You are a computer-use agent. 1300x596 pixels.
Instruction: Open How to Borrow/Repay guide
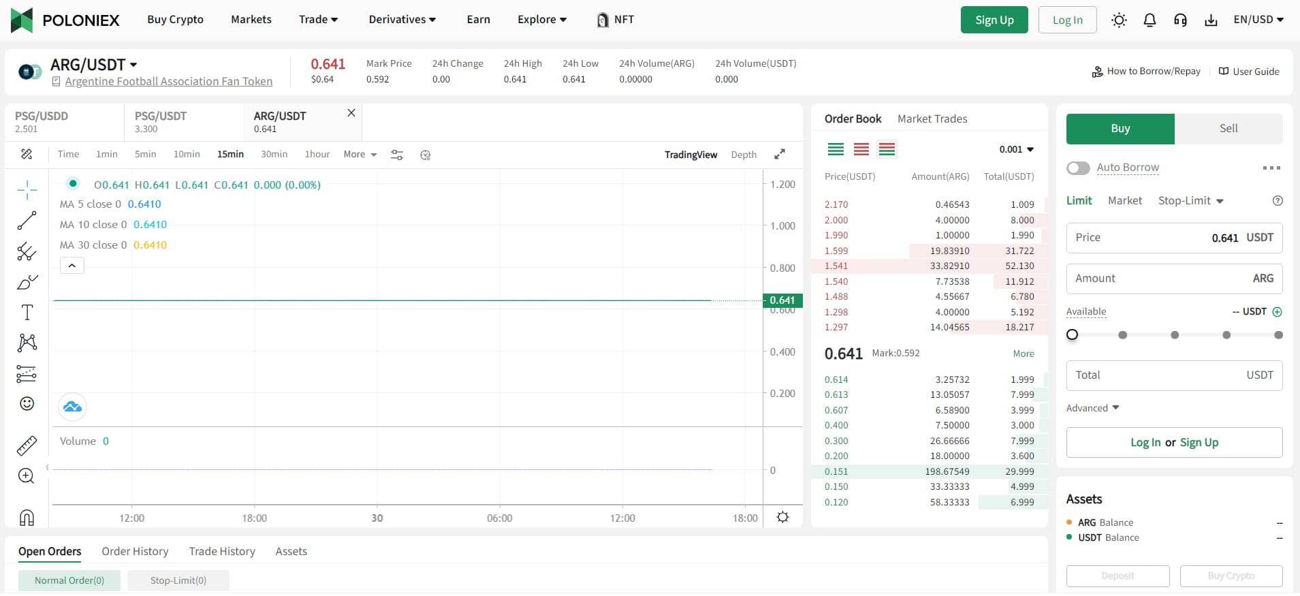click(x=1146, y=72)
